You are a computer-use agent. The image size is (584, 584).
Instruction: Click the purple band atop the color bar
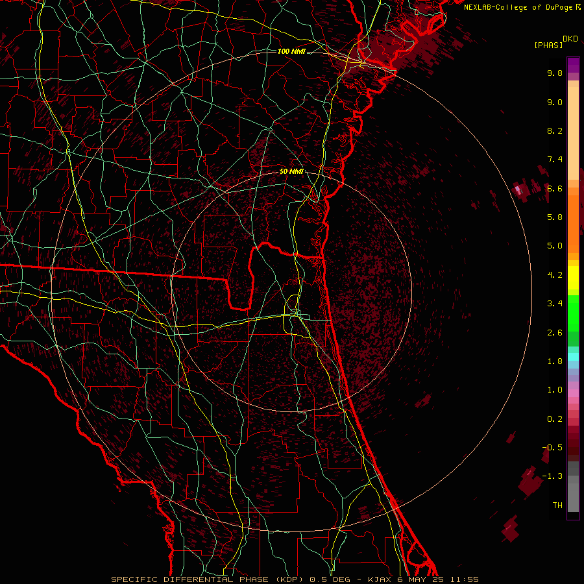pyautogui.click(x=573, y=65)
